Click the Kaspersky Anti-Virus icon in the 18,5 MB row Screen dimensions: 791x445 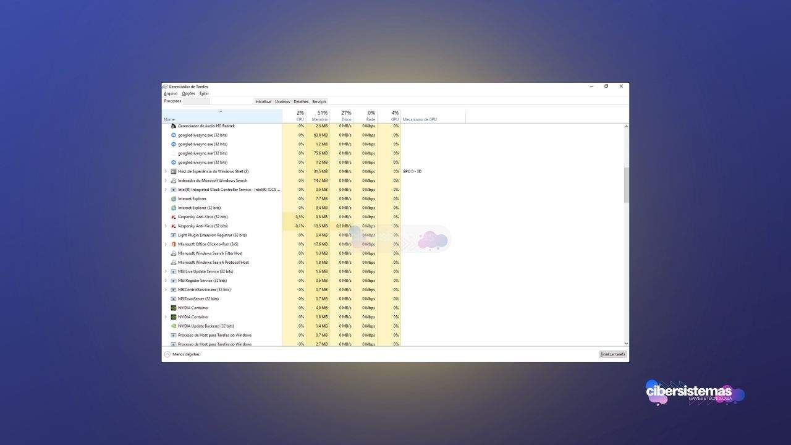[x=174, y=226]
